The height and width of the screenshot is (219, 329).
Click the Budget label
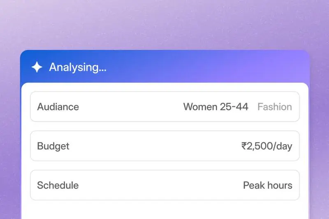53,146
